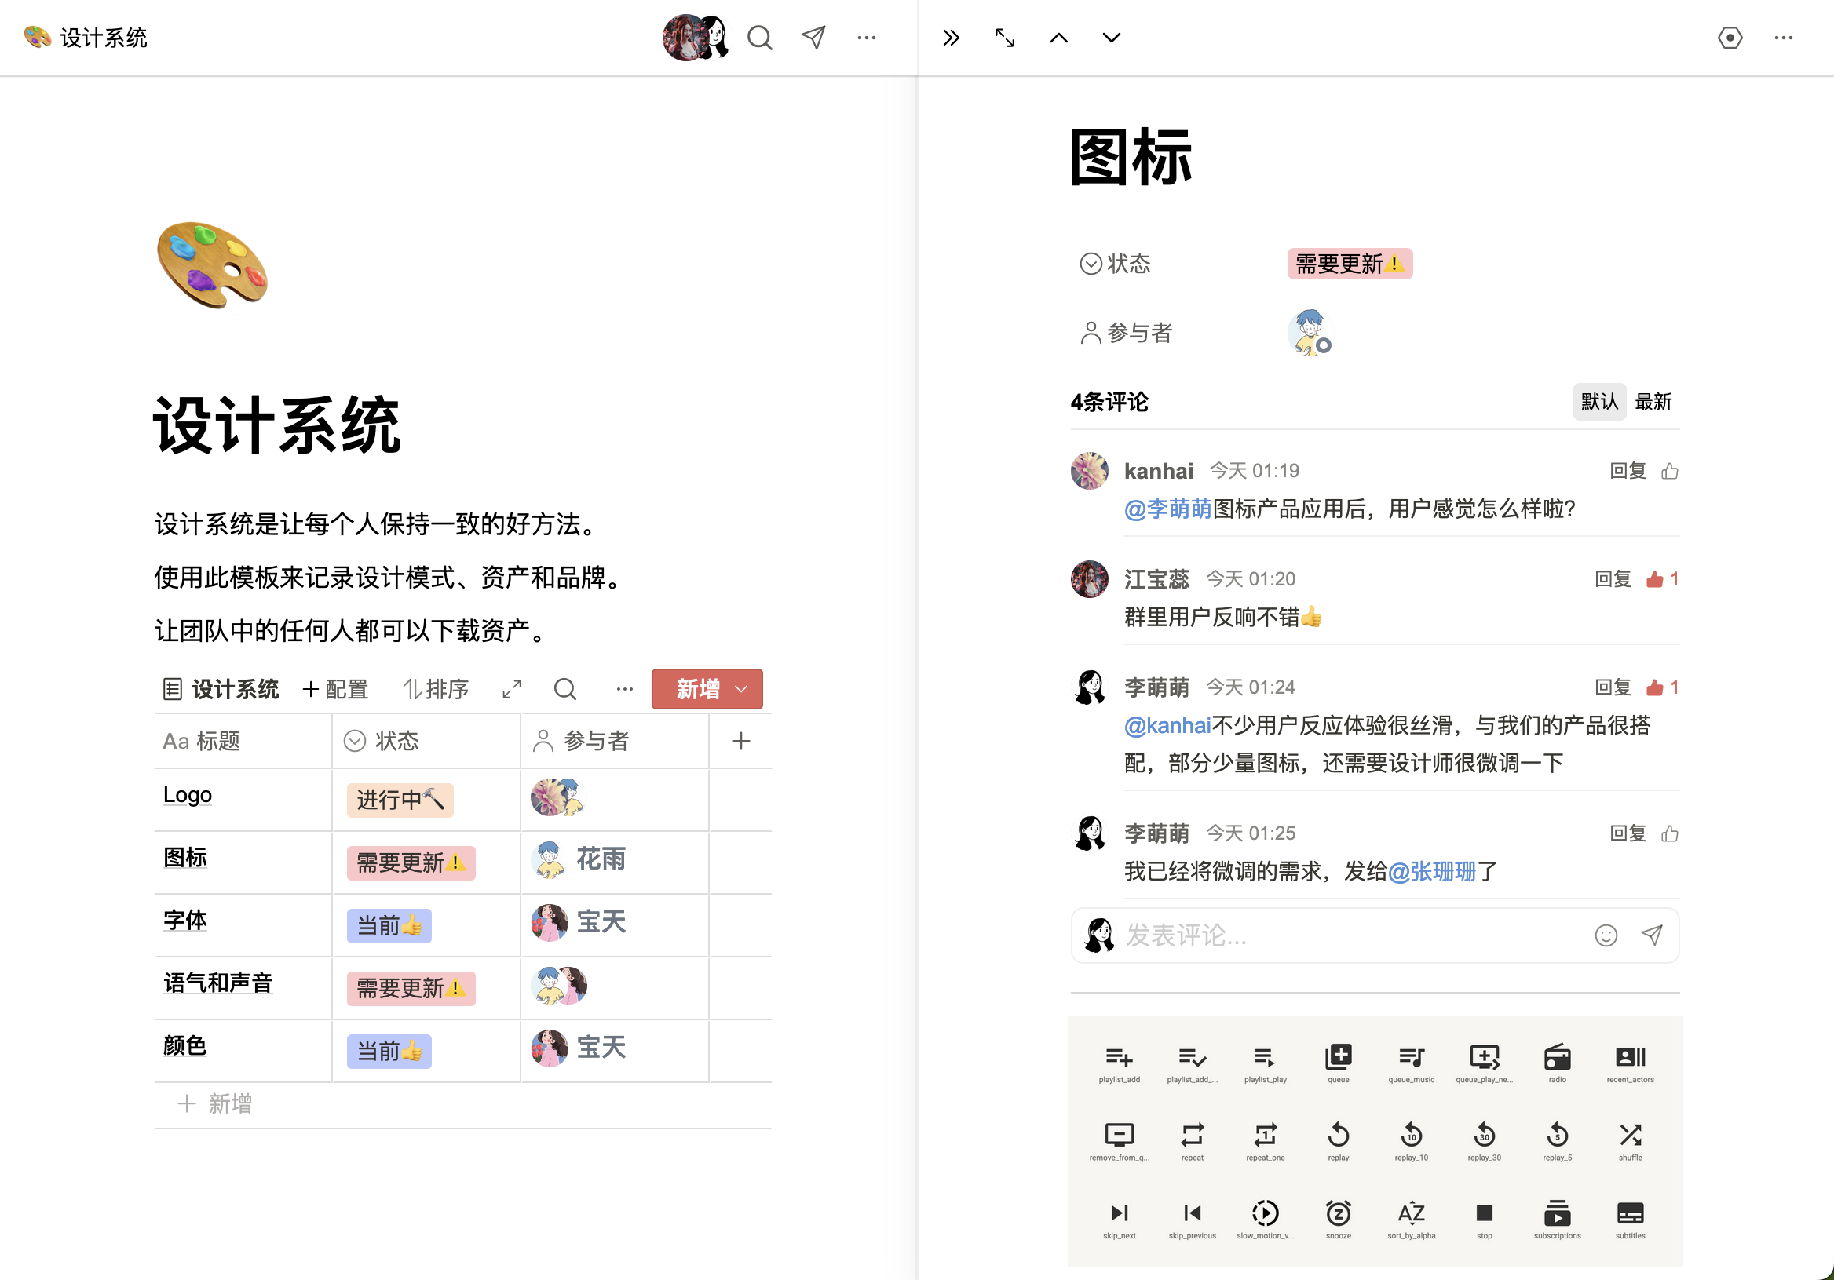Go to previous record with up chevron

coord(1058,38)
